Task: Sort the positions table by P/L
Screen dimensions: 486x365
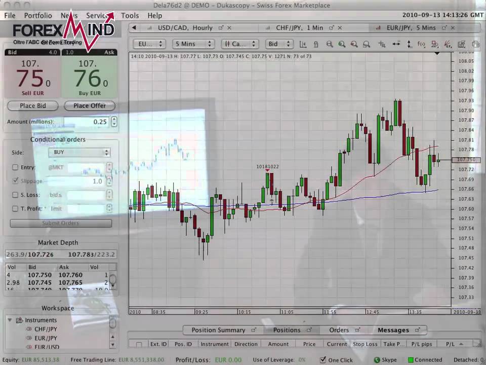Action: pyautogui.click(x=454, y=344)
